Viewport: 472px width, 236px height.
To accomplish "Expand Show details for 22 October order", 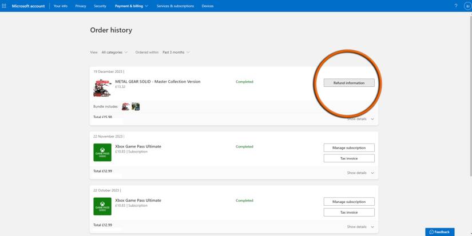I will (x=360, y=227).
